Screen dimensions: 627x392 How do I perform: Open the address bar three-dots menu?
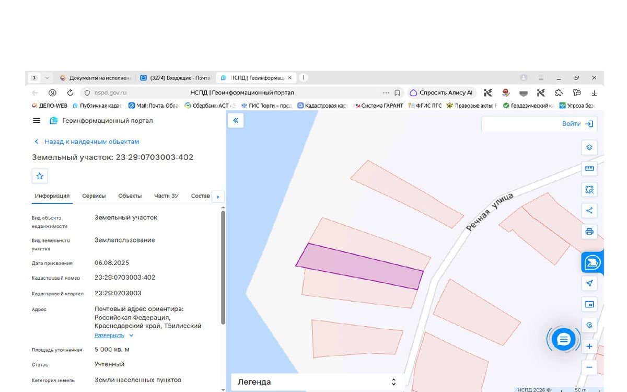[386, 93]
